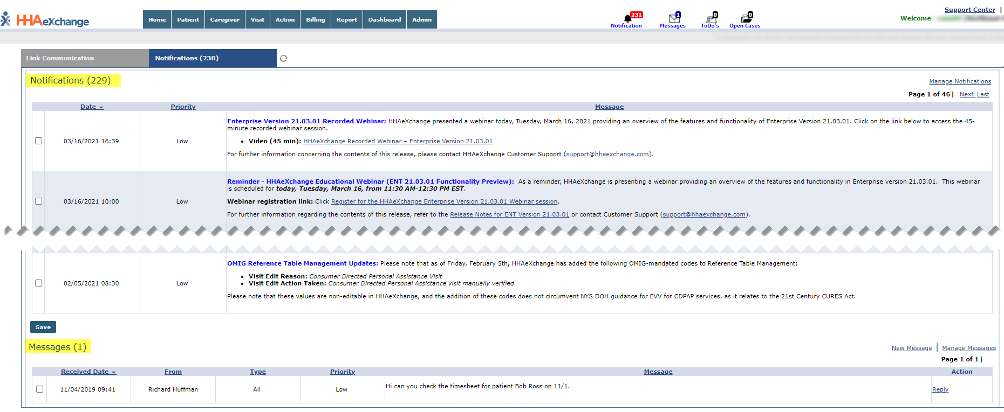This screenshot has height=412, width=1004.
Task: Open the Patient menu
Action: [x=188, y=20]
